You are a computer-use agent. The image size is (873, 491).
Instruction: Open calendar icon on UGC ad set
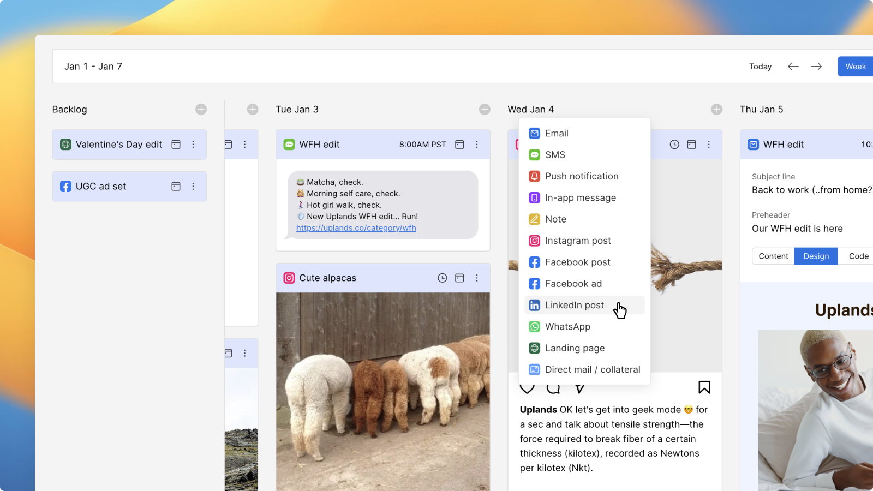click(x=176, y=187)
